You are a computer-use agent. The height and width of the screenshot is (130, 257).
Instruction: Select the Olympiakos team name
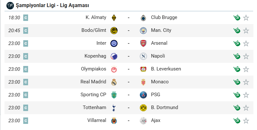93,69
